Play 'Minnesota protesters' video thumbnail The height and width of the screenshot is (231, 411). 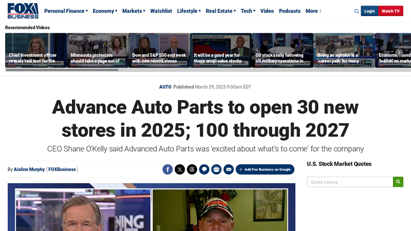point(98,50)
